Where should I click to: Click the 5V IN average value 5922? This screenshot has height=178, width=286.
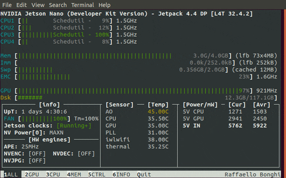pos(260,126)
